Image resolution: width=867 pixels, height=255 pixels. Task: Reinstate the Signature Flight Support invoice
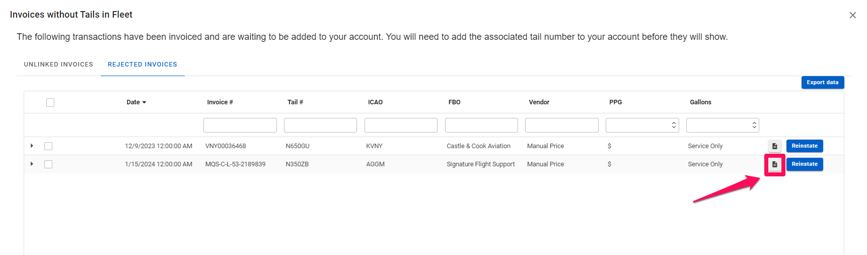[804, 164]
